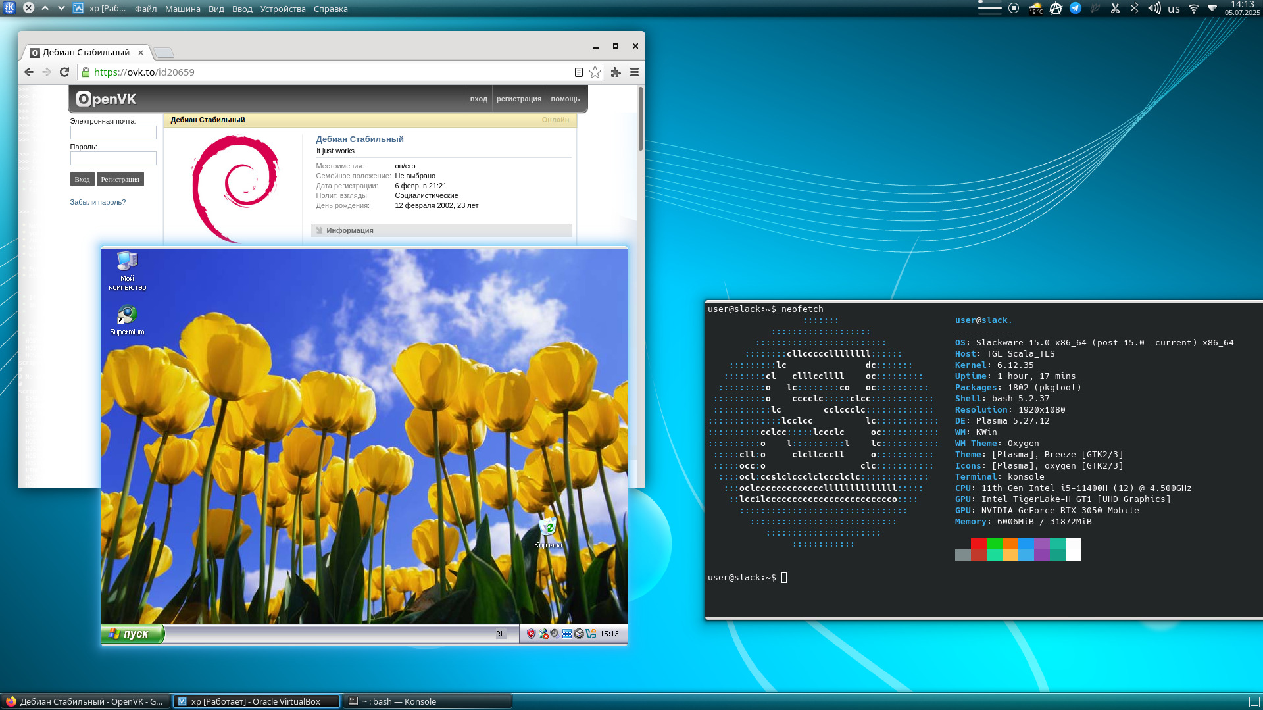Open the Машина menu in VirtualBox
1263x710 pixels.
[182, 9]
